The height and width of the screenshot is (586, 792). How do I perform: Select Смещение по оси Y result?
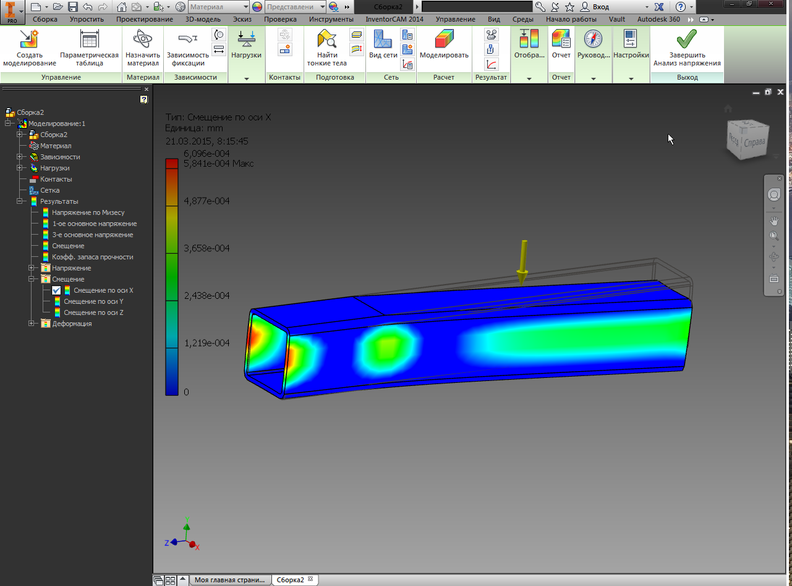(x=93, y=301)
